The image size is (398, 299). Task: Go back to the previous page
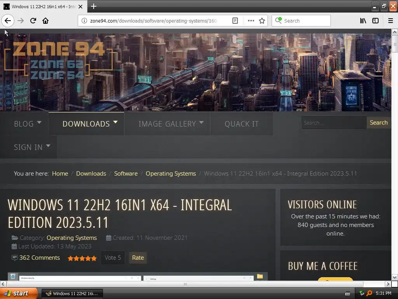pyautogui.click(x=8, y=21)
